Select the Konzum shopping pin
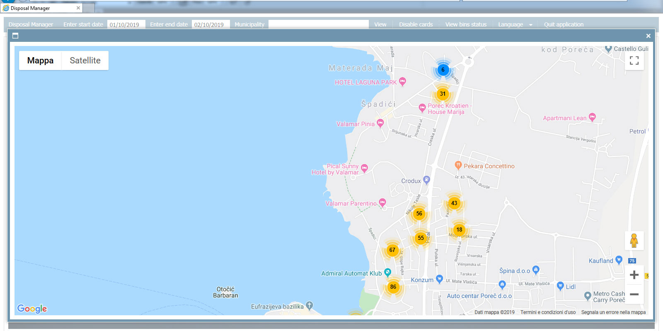This screenshot has height=331, width=663. 439,279
